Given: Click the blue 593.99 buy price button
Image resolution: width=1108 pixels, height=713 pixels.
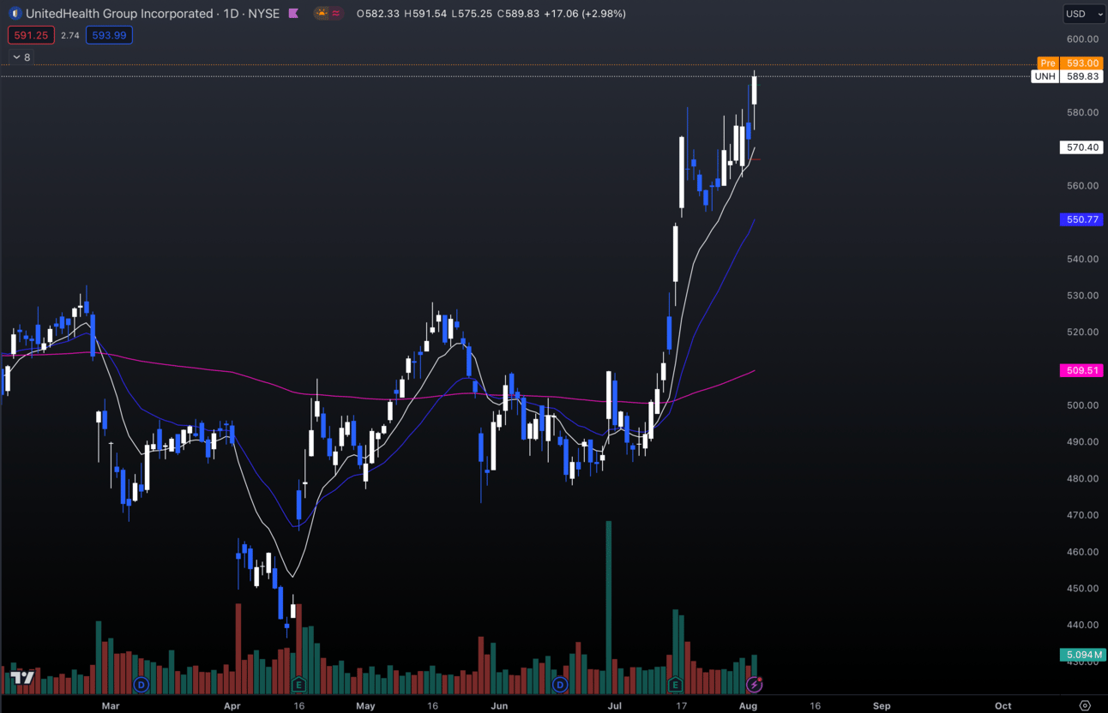Looking at the screenshot, I should (x=109, y=35).
